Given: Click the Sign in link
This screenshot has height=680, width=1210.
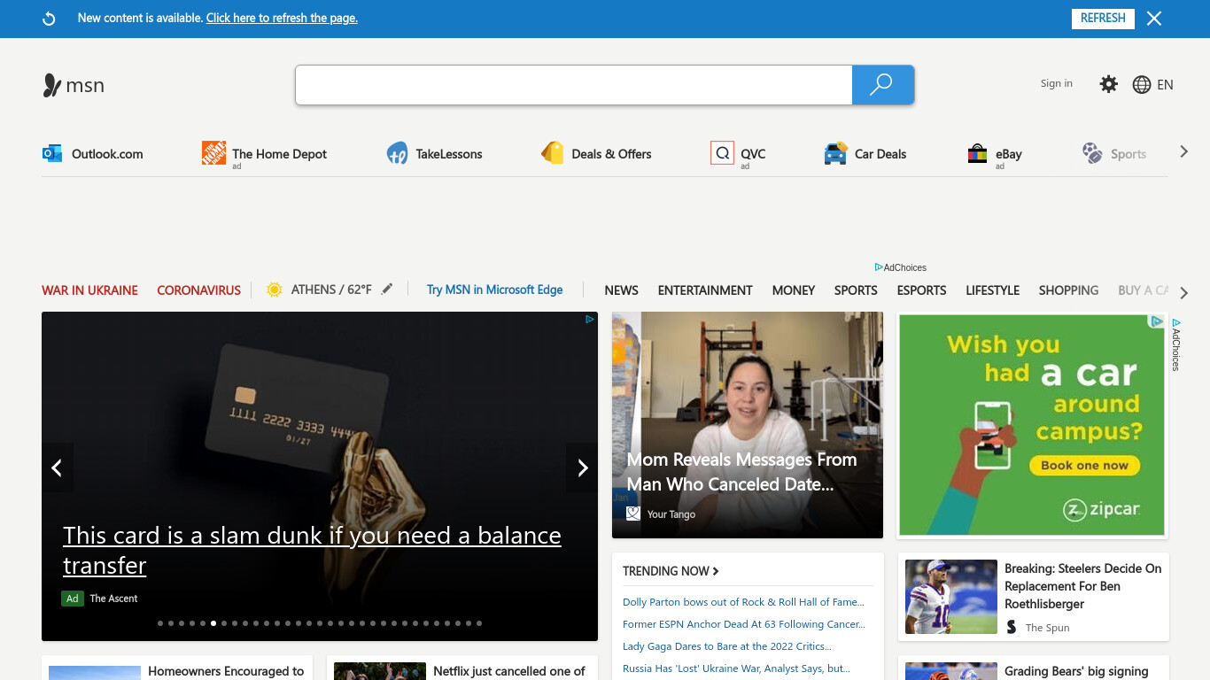Looking at the screenshot, I should coord(1056,83).
